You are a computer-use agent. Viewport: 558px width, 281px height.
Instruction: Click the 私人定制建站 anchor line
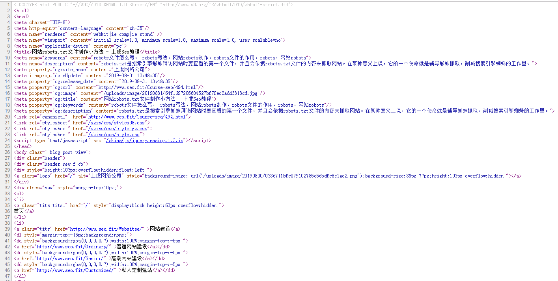coord(94,270)
